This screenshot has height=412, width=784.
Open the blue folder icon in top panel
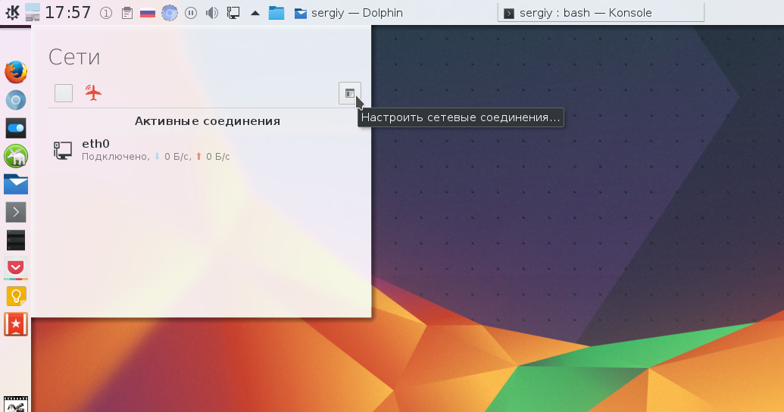point(276,13)
